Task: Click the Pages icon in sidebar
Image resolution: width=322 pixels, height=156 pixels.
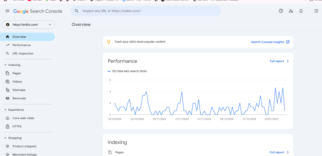Action: point(8,73)
